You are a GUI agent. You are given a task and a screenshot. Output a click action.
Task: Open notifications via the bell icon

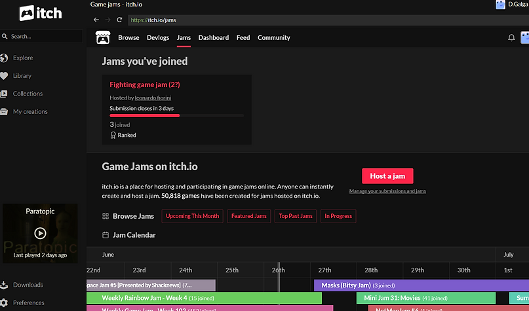coord(511,37)
